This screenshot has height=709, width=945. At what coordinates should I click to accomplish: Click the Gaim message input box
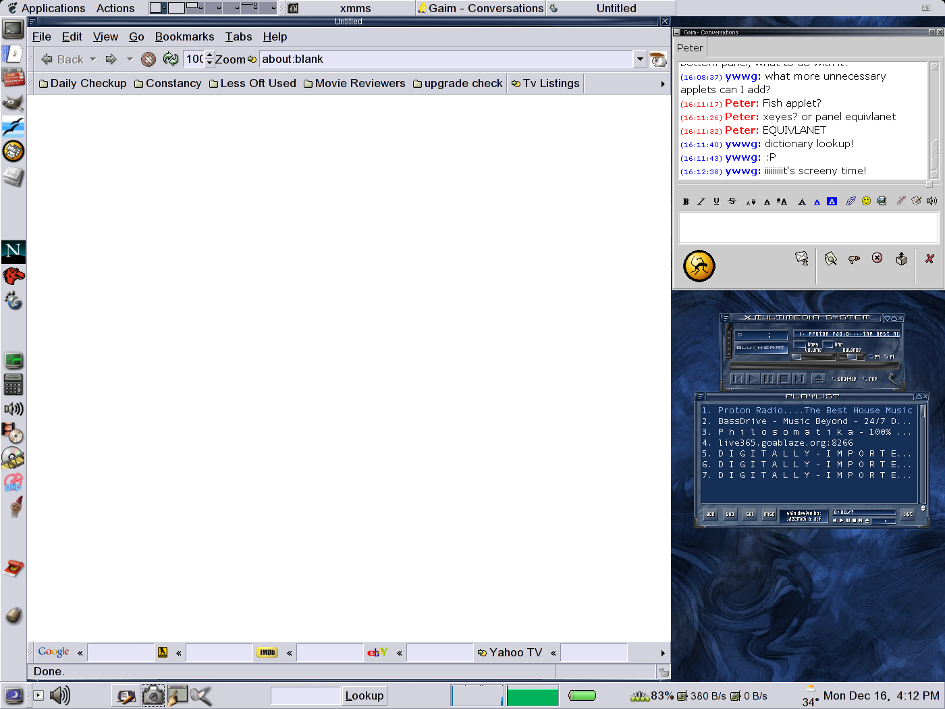pos(808,227)
